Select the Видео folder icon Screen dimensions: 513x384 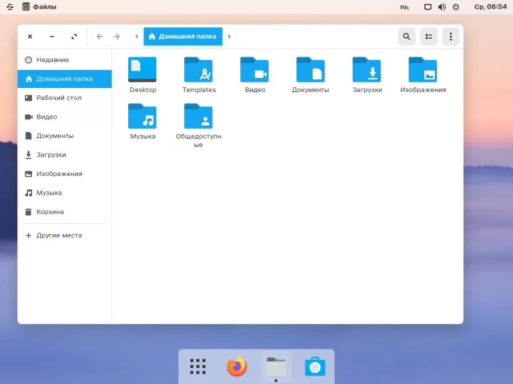[254, 70]
